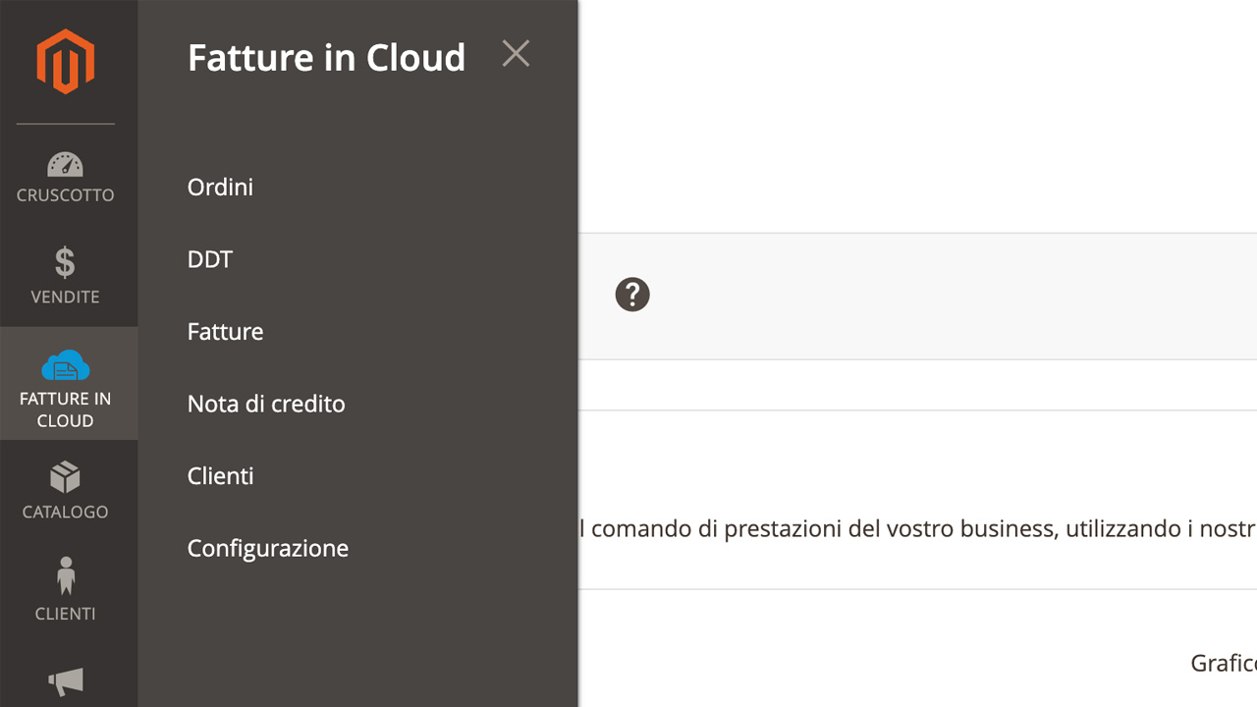The image size is (1257, 707).
Task: Go to Fatture in the submenu
Action: pos(225,331)
